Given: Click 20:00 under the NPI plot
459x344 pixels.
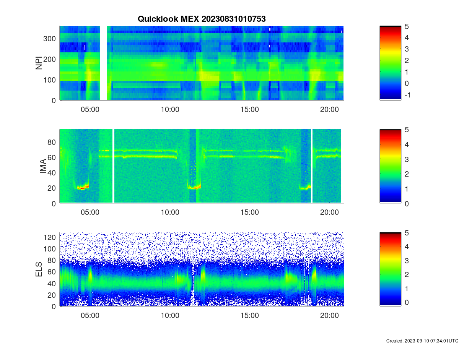Looking at the screenshot, I should pos(329,110).
